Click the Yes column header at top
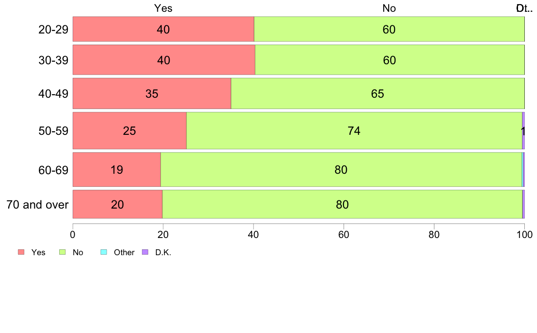Screen dimensions: 537x333 [x=163, y=8]
